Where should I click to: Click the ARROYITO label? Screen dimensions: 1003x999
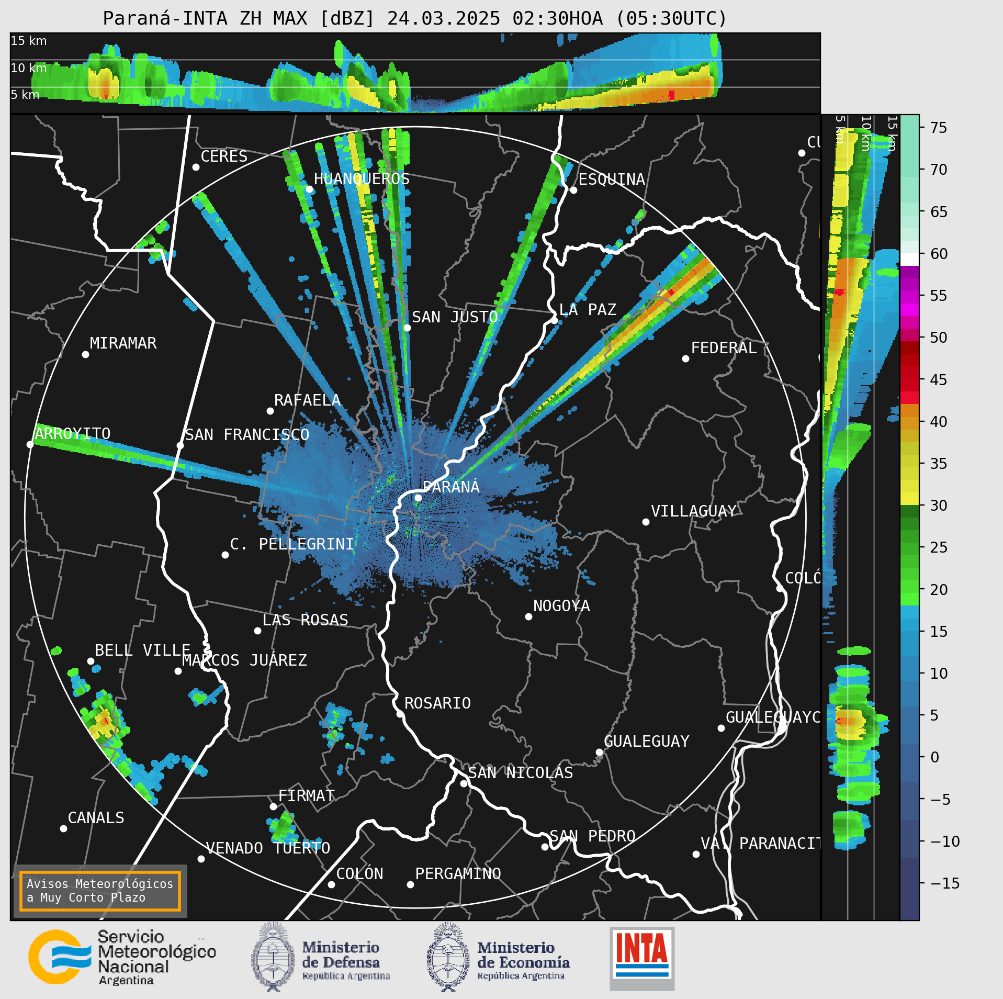tap(73, 433)
